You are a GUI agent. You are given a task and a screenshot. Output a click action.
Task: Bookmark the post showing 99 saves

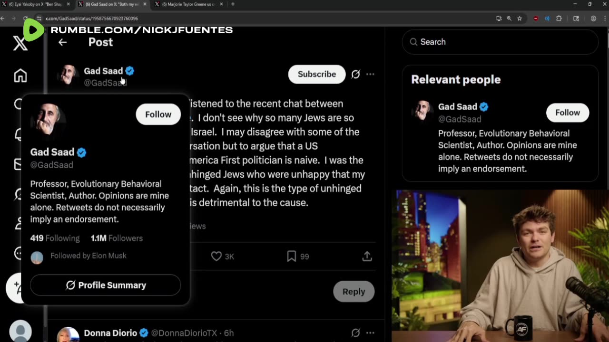pyautogui.click(x=292, y=256)
